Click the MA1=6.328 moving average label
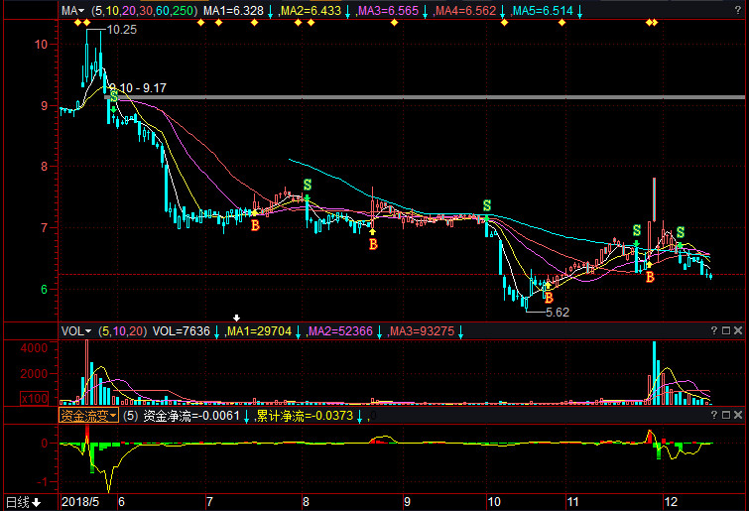749x511 pixels. click(233, 10)
